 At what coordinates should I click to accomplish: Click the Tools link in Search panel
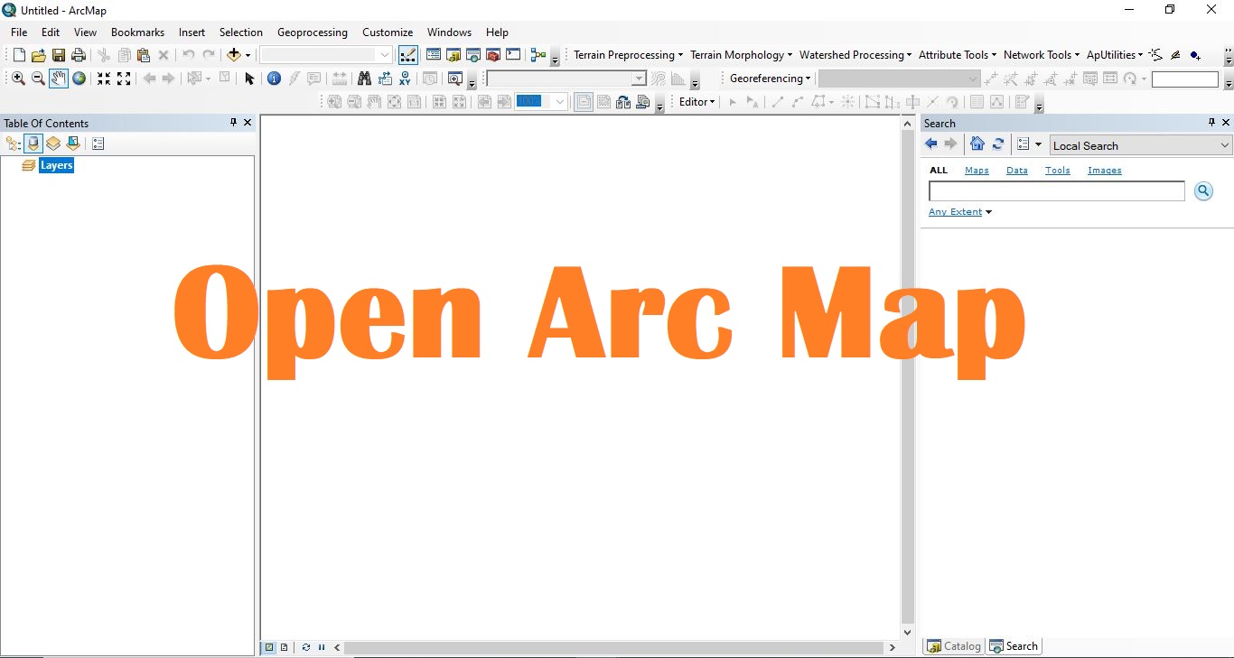point(1057,170)
